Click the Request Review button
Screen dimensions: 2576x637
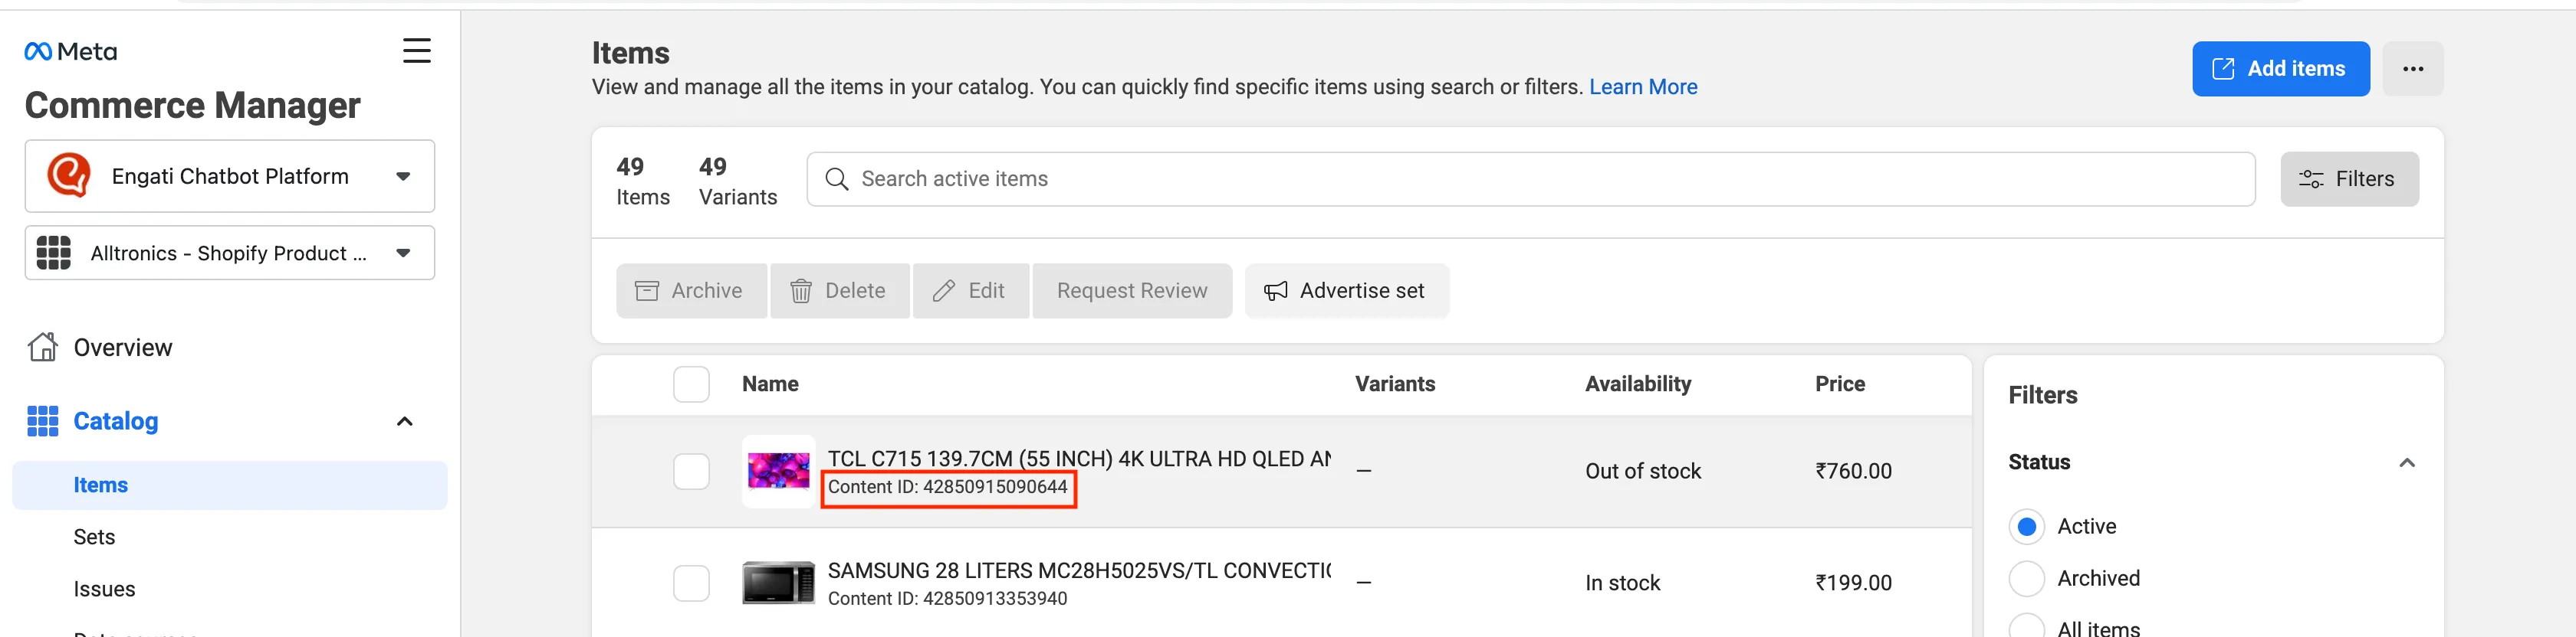pyautogui.click(x=1132, y=290)
